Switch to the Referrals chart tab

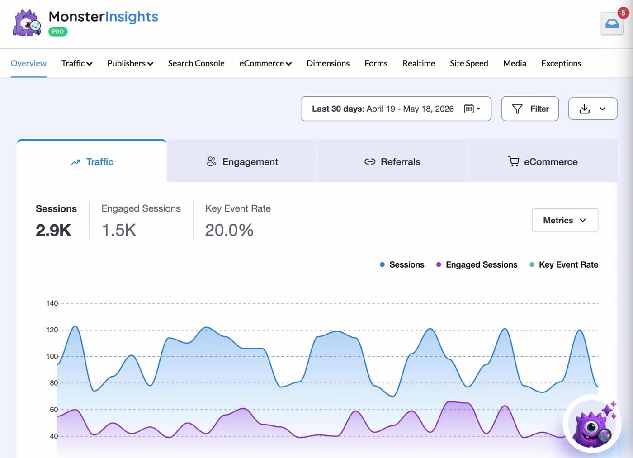point(392,161)
